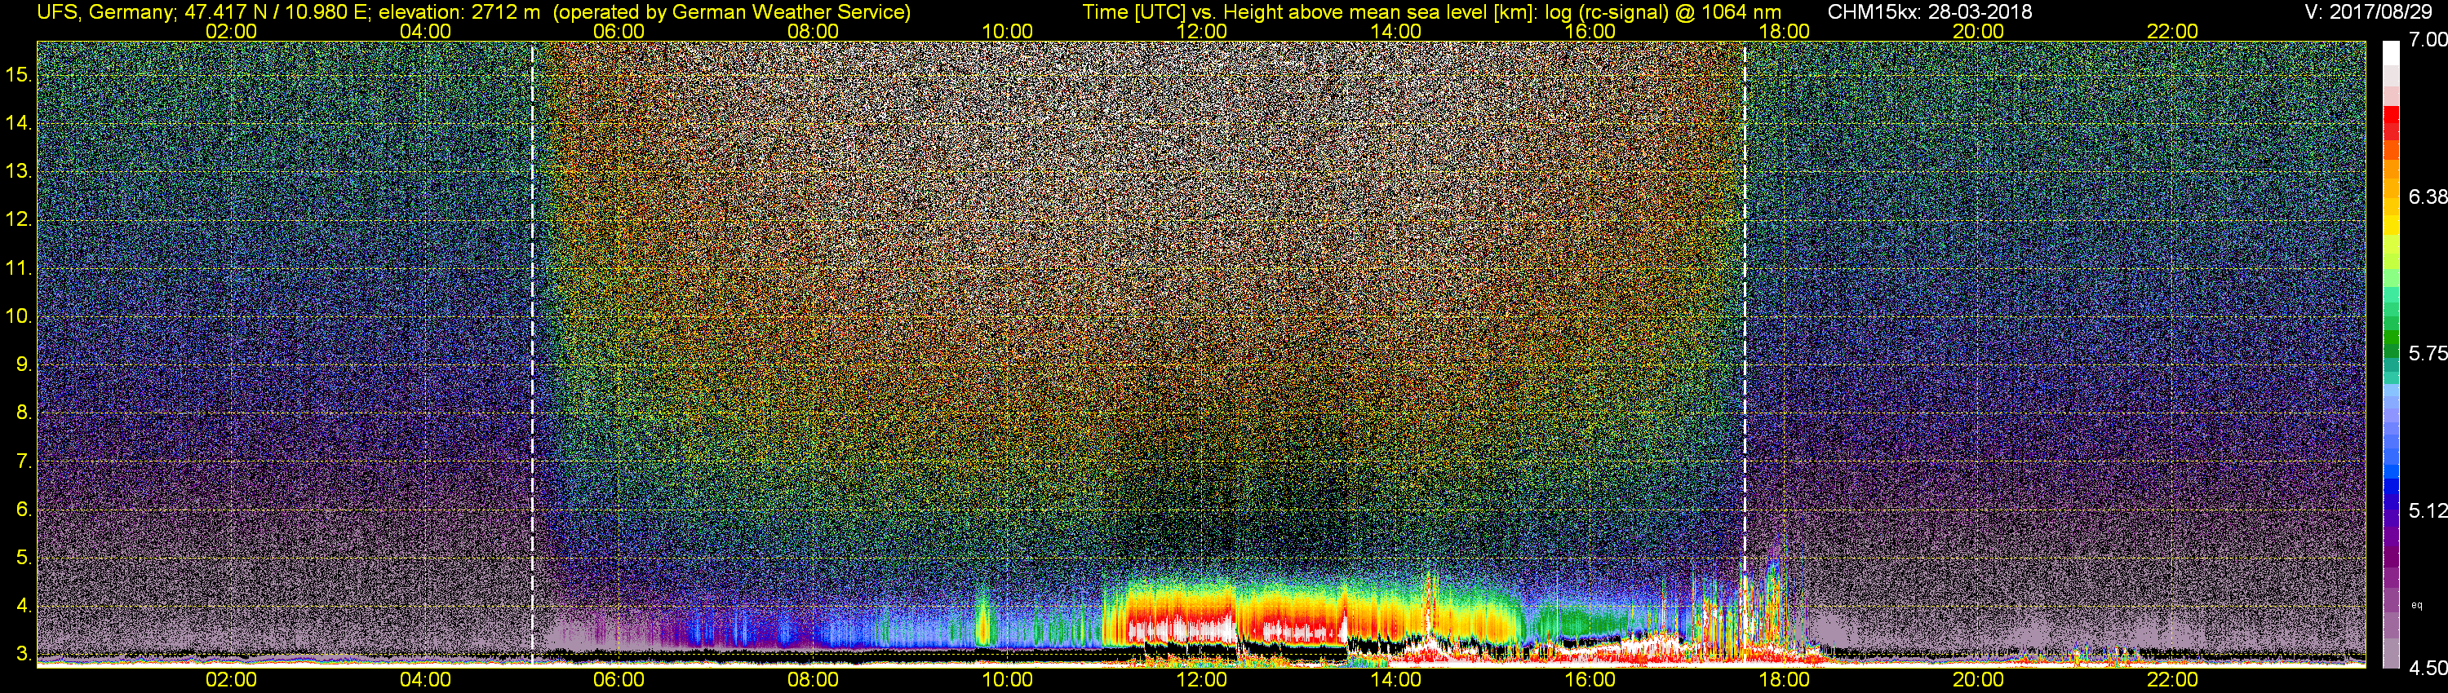Screen dimensions: 2448x693
Task: Click the 20:00 label on the top time axis
Action: click(x=1979, y=31)
